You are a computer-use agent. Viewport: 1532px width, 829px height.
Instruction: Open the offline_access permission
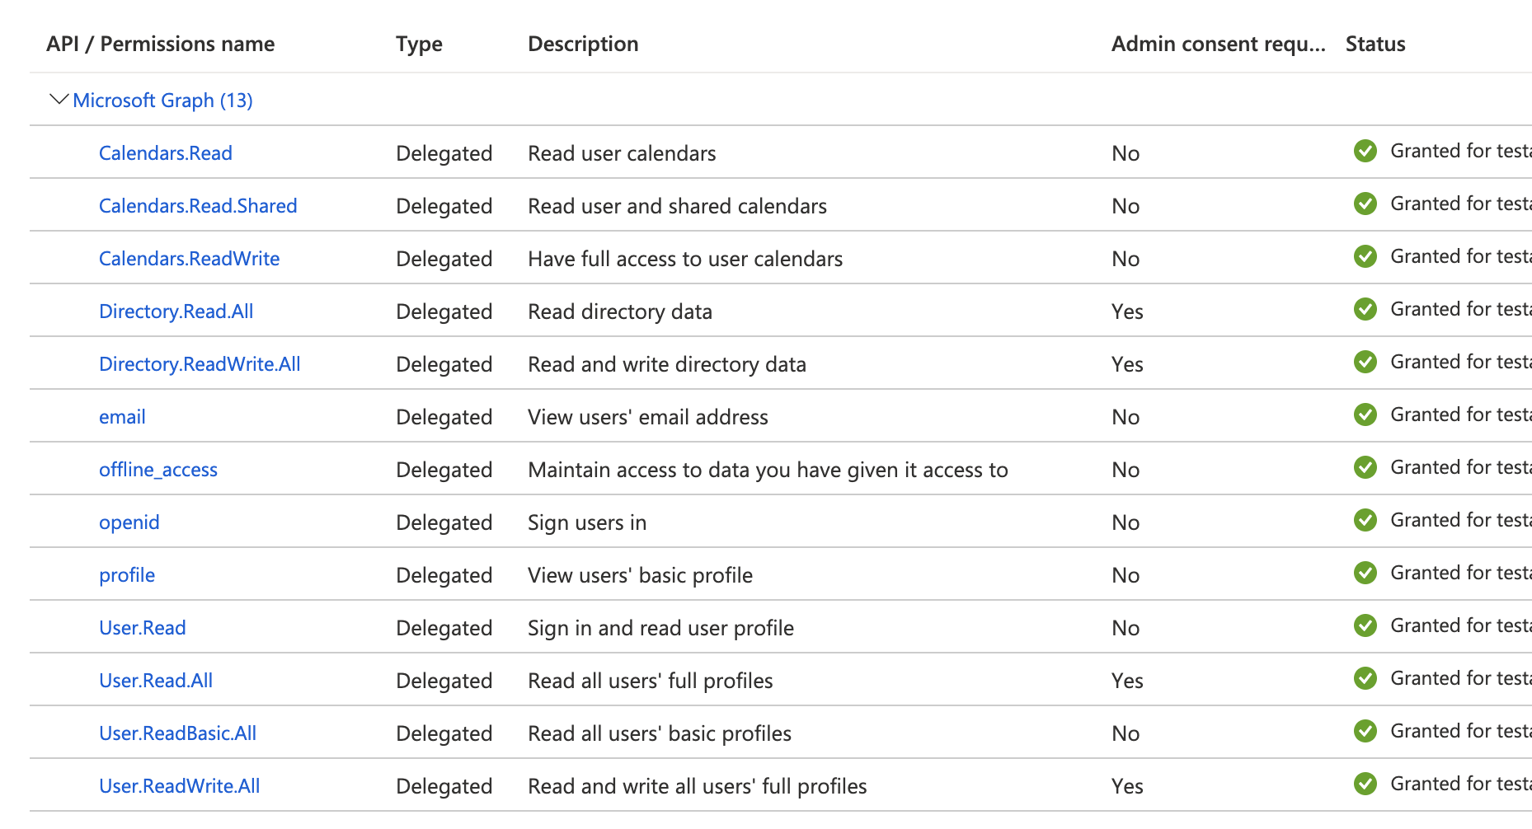pyautogui.click(x=158, y=470)
